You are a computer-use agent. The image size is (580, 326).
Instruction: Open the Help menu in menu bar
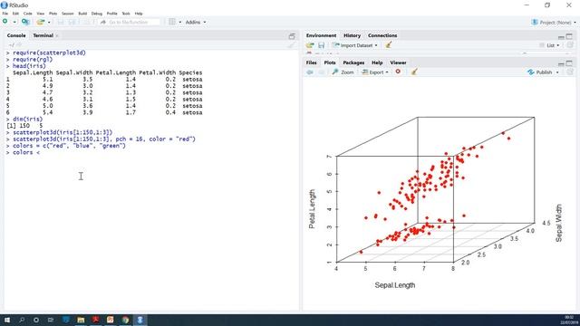coord(139,14)
